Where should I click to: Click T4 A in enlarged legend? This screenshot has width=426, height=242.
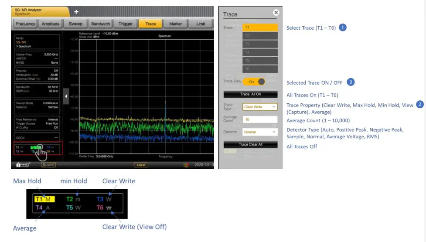pyautogui.click(x=43, y=208)
